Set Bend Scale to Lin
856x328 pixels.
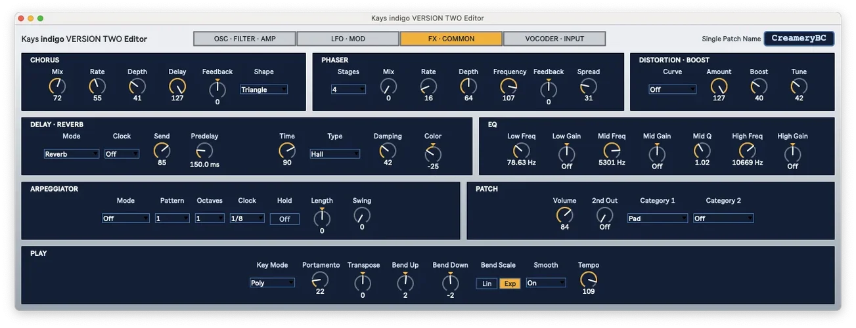(x=487, y=283)
